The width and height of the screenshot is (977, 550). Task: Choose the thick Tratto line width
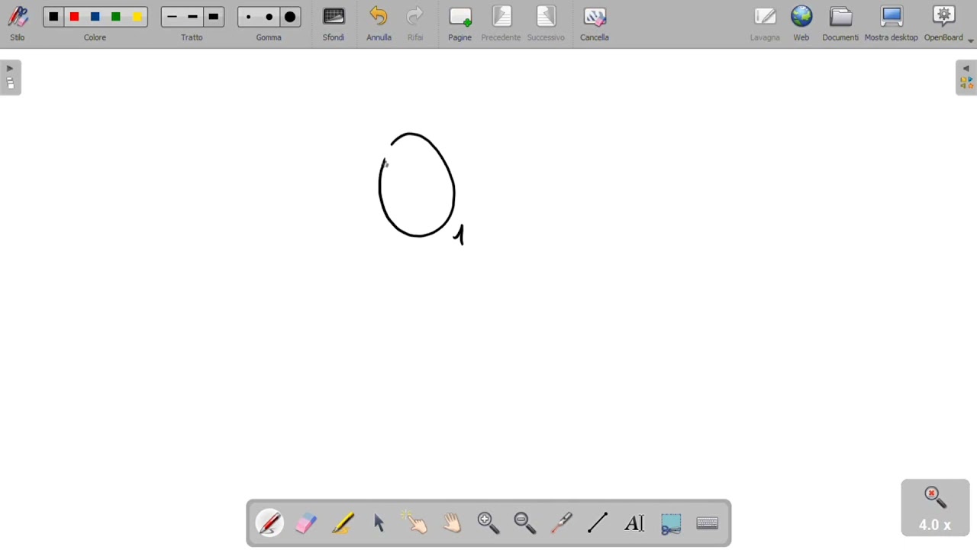(x=214, y=17)
